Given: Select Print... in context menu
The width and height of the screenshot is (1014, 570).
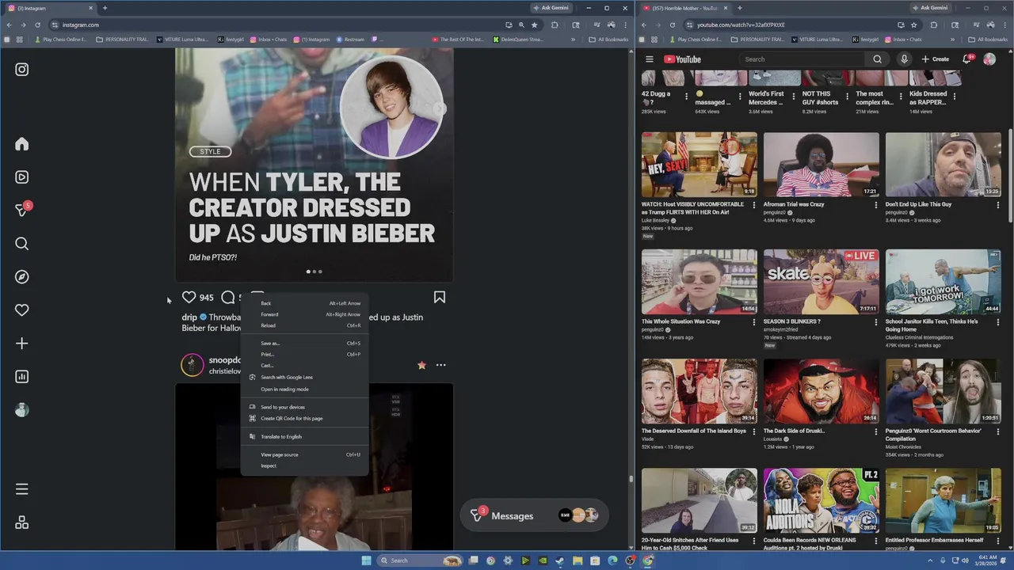Looking at the screenshot, I should point(305,355).
